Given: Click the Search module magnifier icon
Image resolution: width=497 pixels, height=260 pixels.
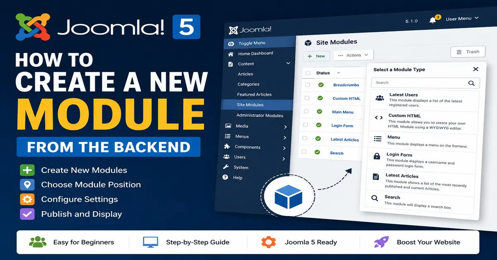Looking at the screenshot, I should tap(374, 198).
